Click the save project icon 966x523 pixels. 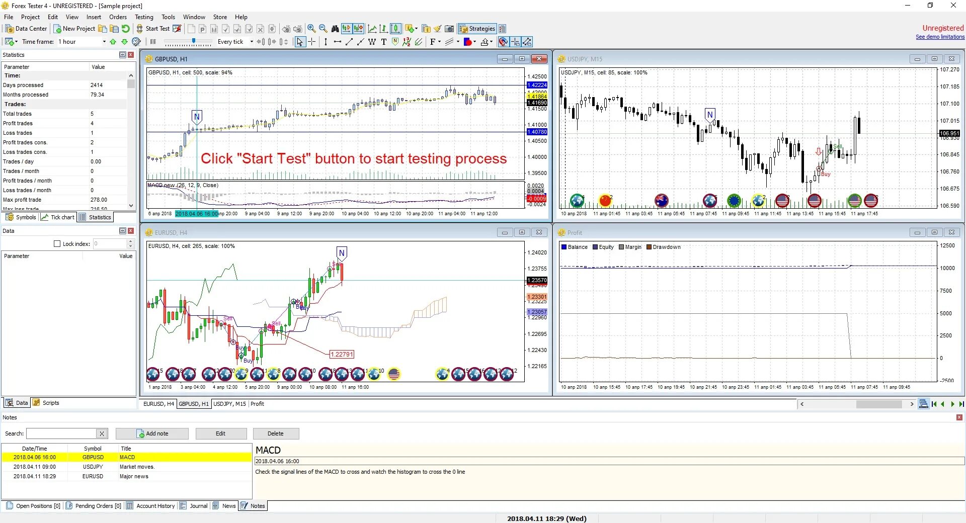[x=114, y=29]
